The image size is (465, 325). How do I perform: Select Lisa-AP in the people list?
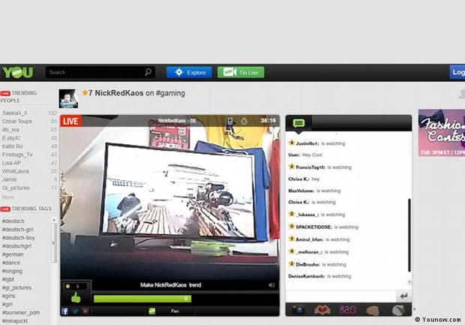(11, 163)
